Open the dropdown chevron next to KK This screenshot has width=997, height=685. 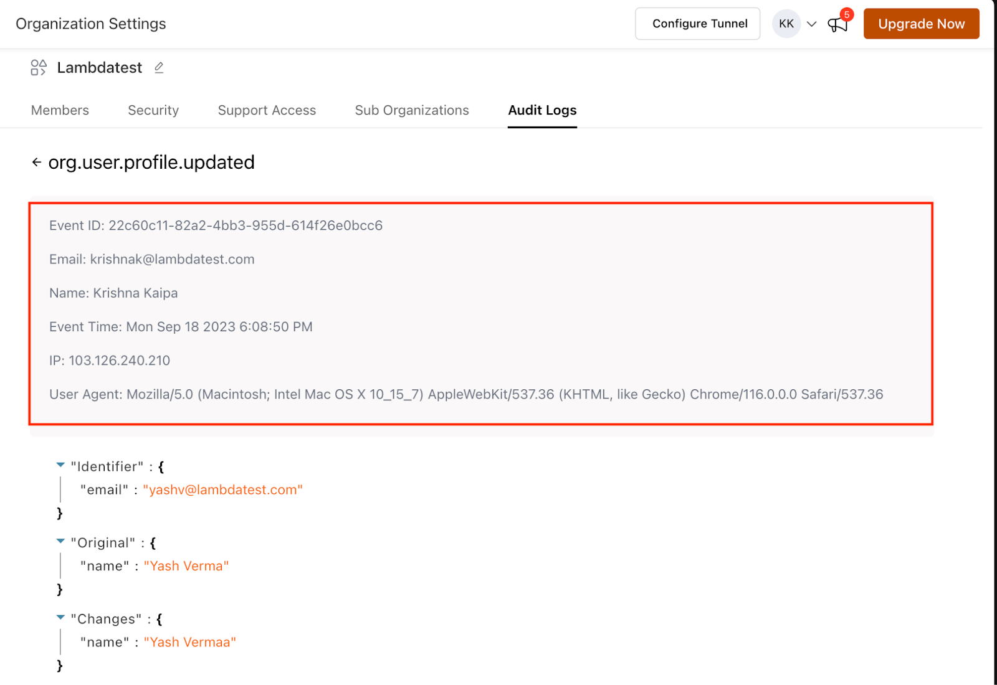click(x=811, y=24)
